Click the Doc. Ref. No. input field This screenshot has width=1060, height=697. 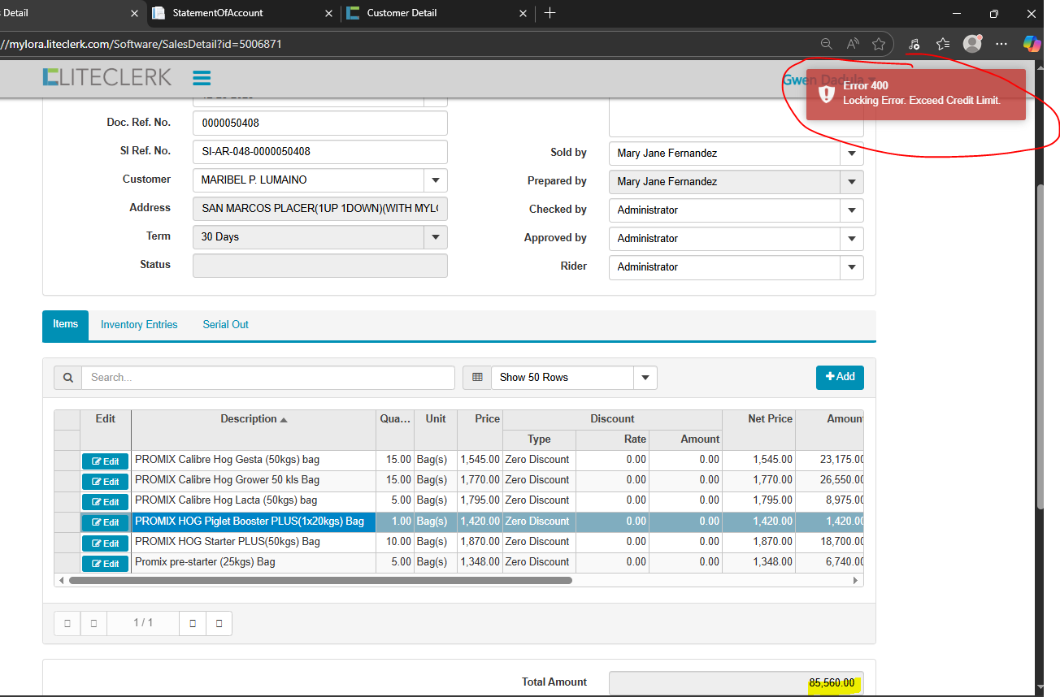coord(319,123)
